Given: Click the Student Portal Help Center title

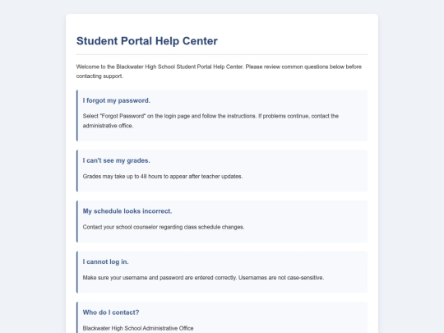Looking at the screenshot, I should pos(147,41).
